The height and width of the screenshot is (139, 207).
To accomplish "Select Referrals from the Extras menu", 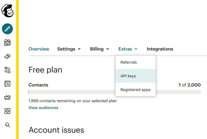I will pyautogui.click(x=129, y=62).
